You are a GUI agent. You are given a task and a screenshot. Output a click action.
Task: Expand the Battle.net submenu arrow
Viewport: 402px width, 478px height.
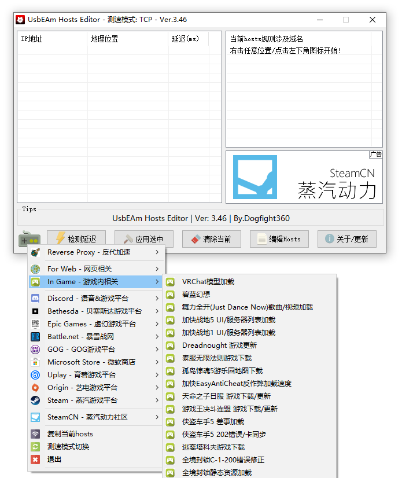point(157,337)
